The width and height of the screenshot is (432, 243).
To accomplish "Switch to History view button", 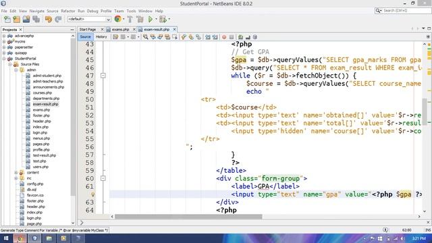I will [101, 37].
